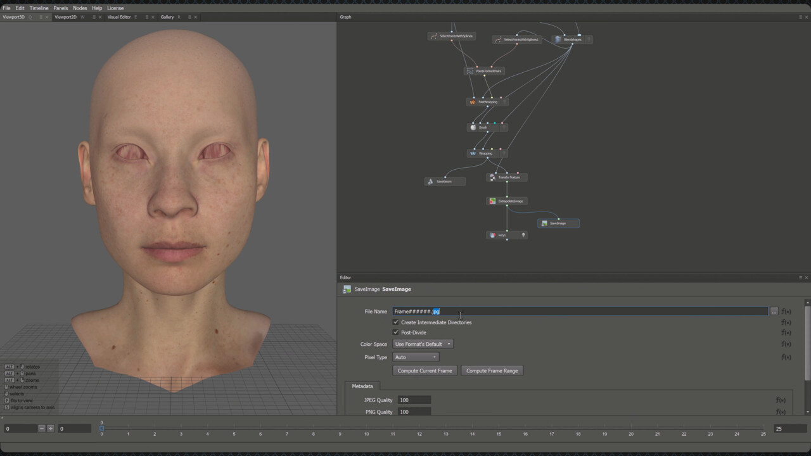
Task: Select the Metadata tab
Action: coord(362,386)
